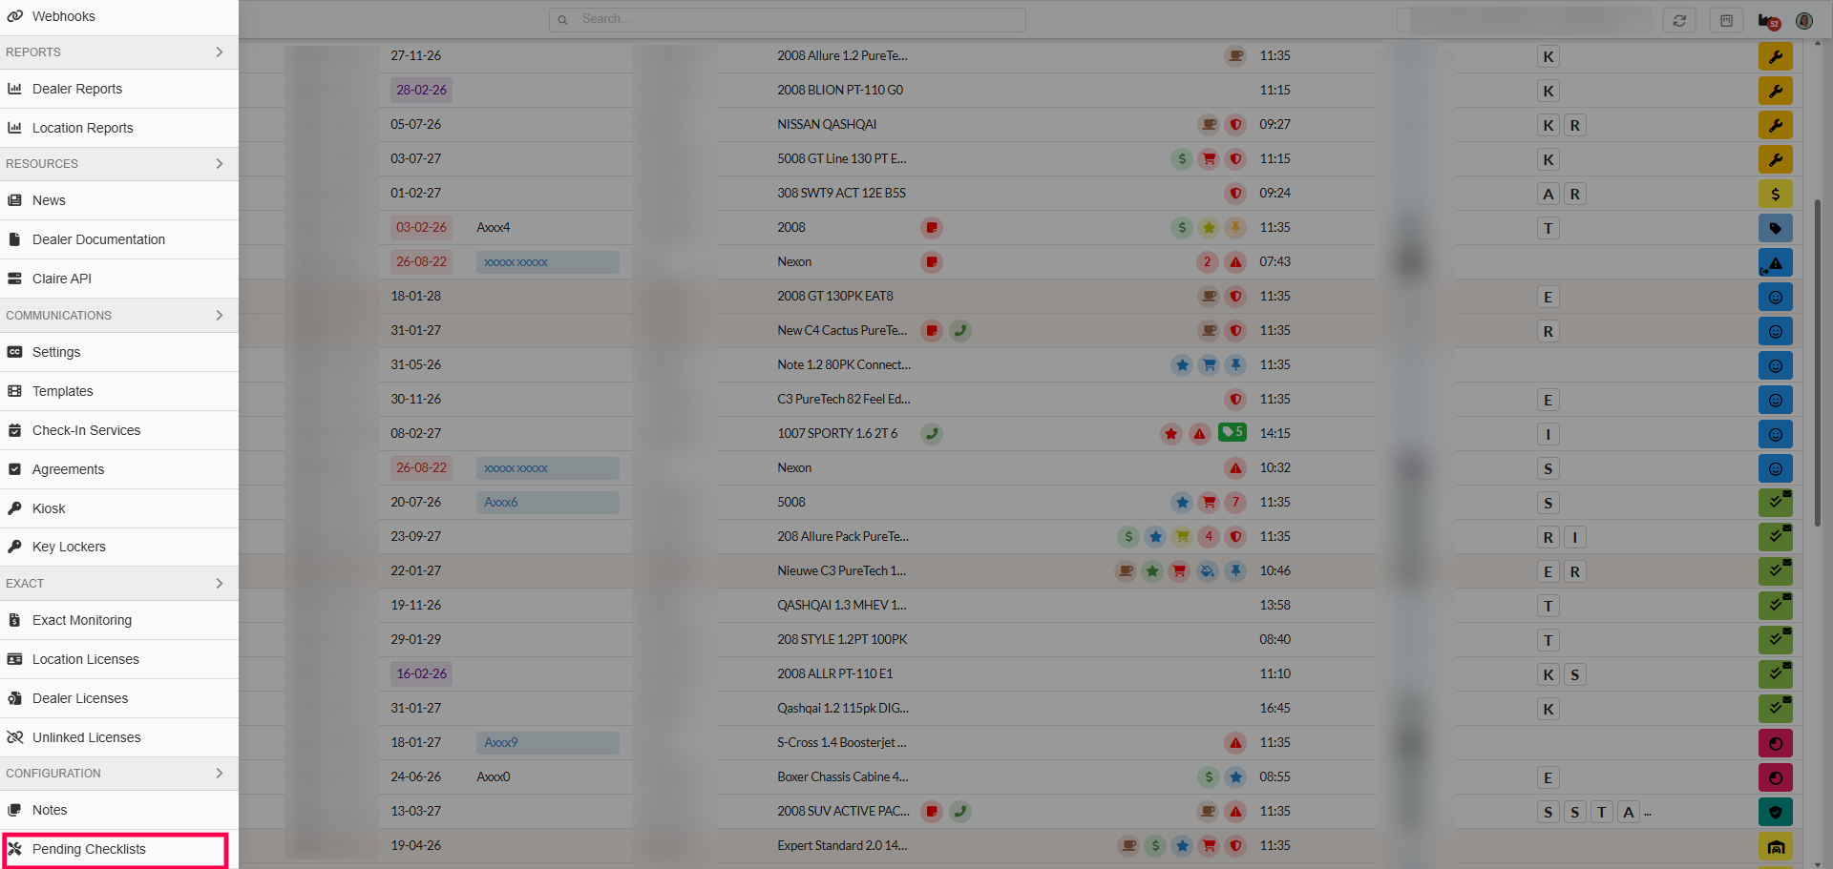Click the Webhooks link icon in sidebar
The width and height of the screenshot is (1833, 869).
(x=15, y=16)
